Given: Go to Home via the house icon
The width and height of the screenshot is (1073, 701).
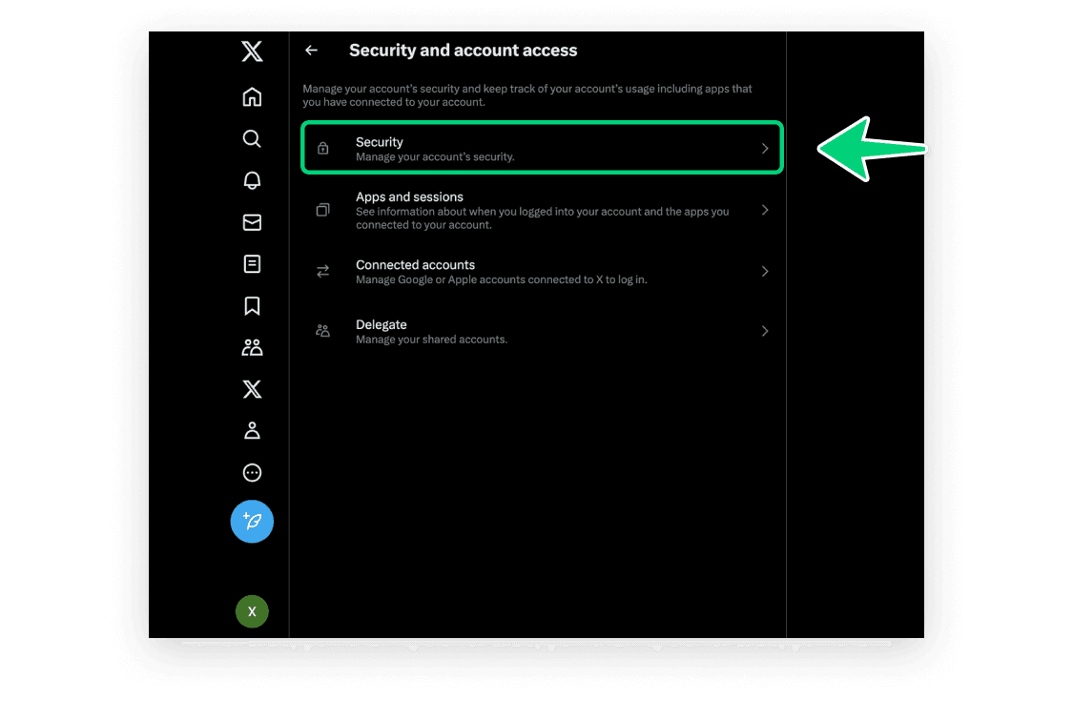Looking at the screenshot, I should point(252,97).
